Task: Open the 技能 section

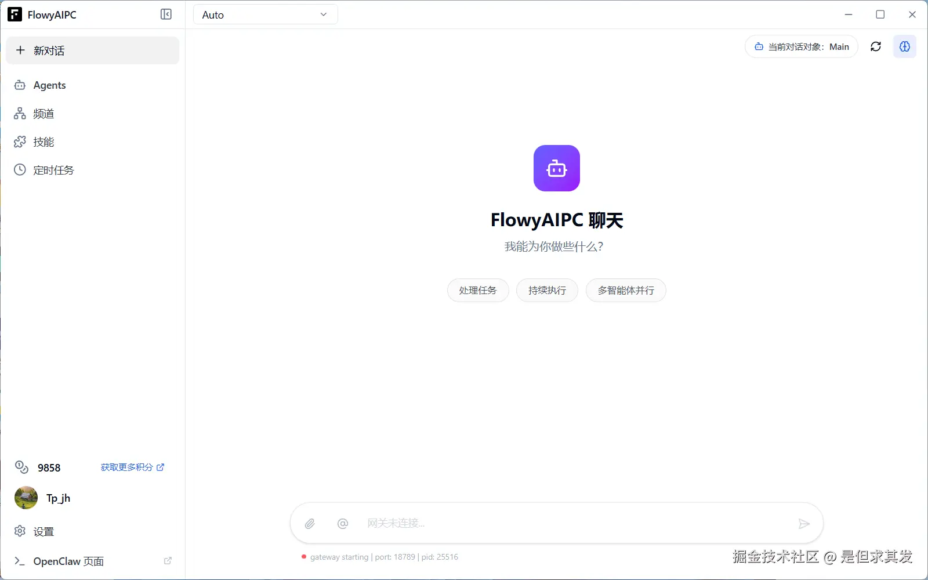Action: coord(43,142)
